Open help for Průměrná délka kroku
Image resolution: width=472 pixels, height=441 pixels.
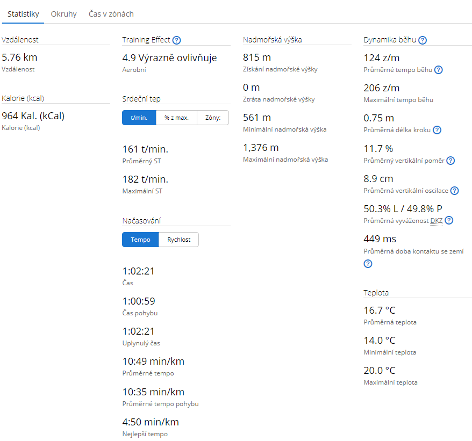coord(437,130)
